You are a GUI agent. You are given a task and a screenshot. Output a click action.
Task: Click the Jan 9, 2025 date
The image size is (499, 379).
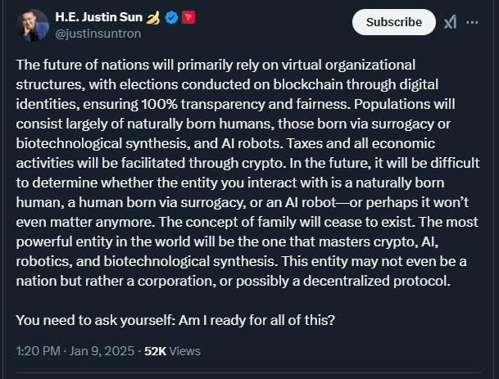click(102, 351)
